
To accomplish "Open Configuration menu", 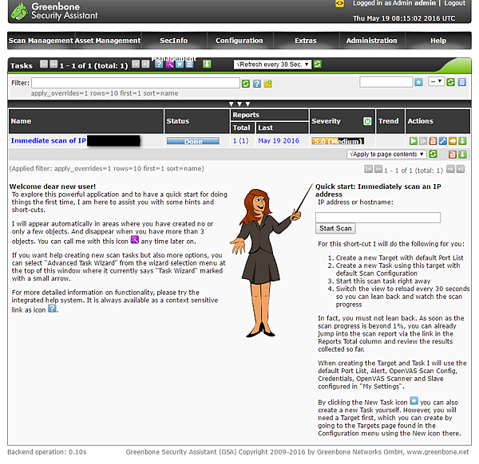I will click(239, 41).
